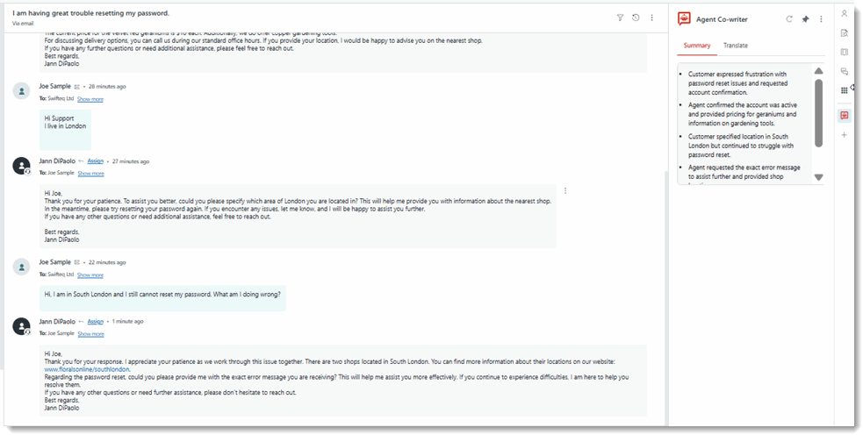This screenshot has width=863, height=435.
Task: Click '27 minutes ago' timestamp
Action: point(131,161)
